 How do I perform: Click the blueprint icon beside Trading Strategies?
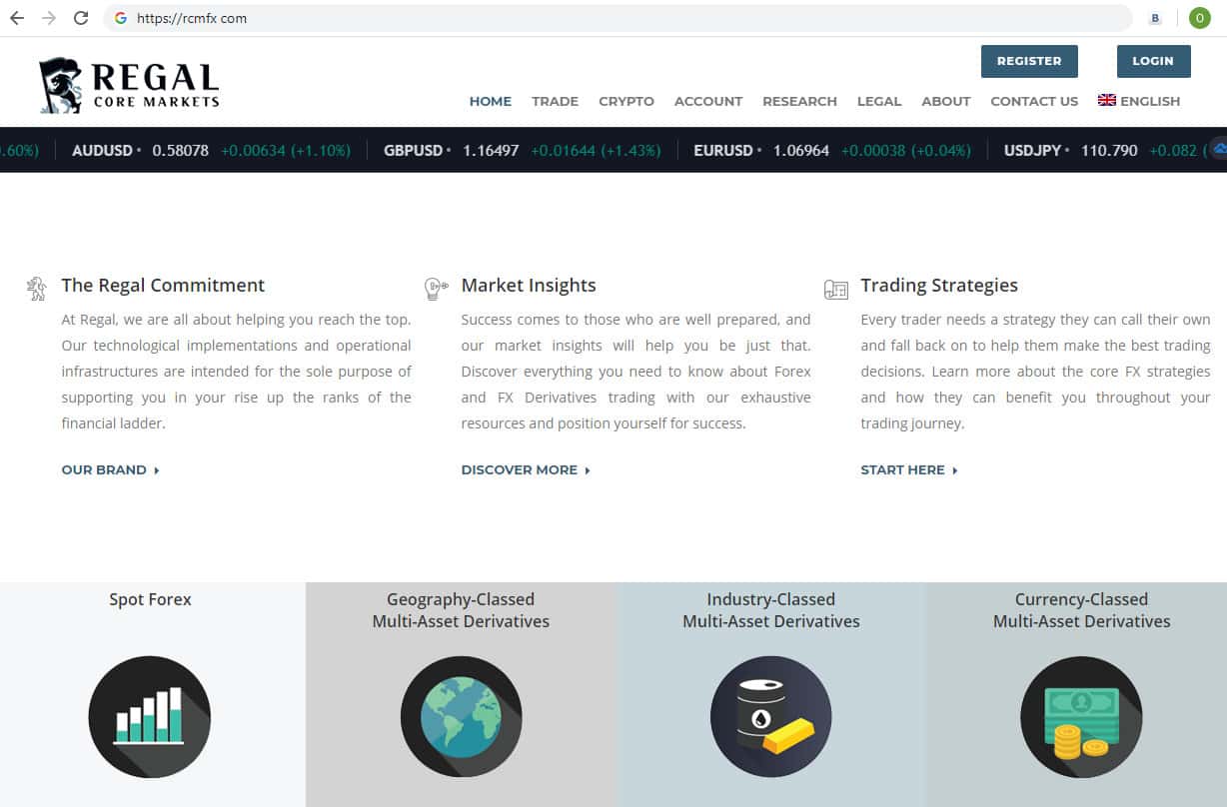click(x=835, y=290)
